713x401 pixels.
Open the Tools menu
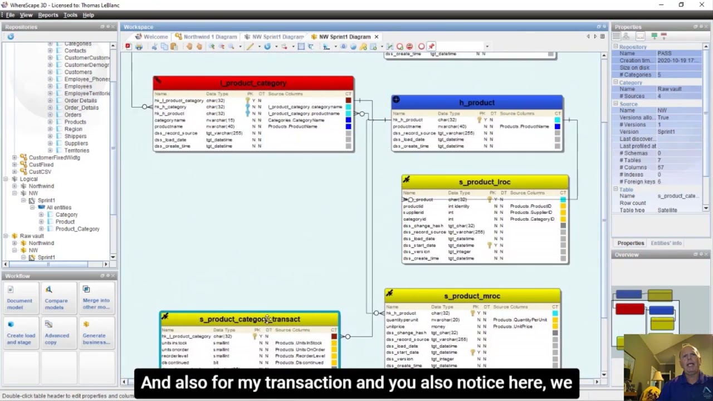(x=70, y=15)
